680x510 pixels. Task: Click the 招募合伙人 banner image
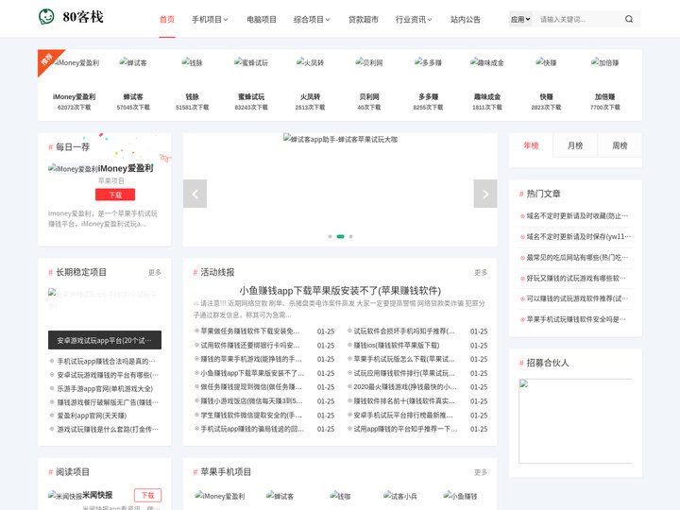[x=575, y=421]
